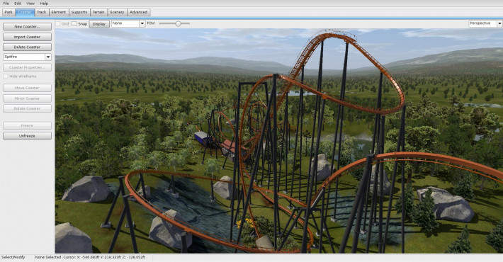Click the Unfreeze button

click(27, 136)
